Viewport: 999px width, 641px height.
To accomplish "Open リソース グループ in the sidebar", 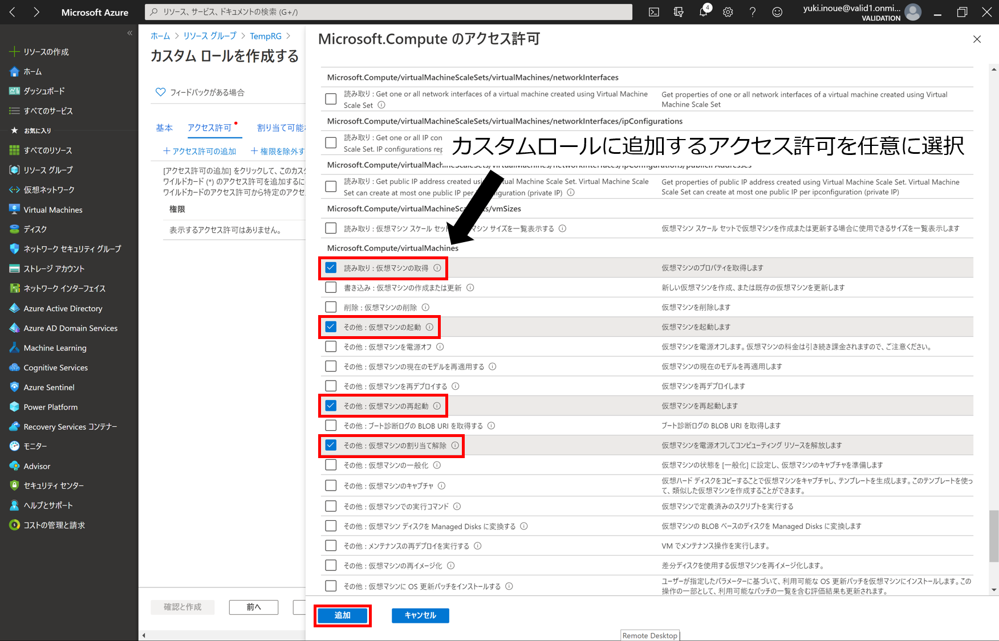I will [48, 170].
